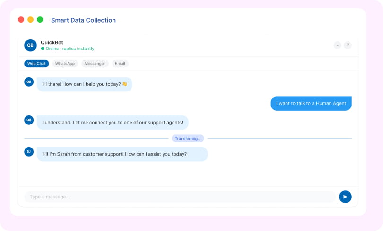Select the 'Hi there' greeting bubble

[x=85, y=84]
